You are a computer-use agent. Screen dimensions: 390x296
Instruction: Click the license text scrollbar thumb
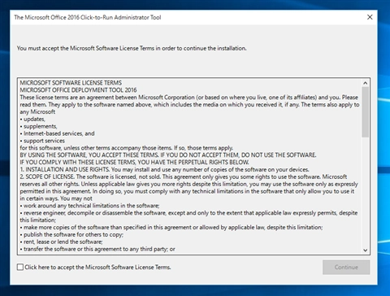point(365,112)
